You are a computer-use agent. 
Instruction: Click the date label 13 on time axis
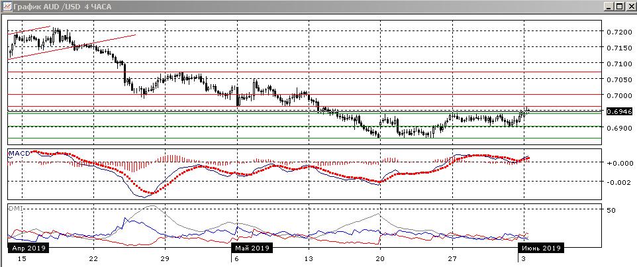tap(309, 258)
